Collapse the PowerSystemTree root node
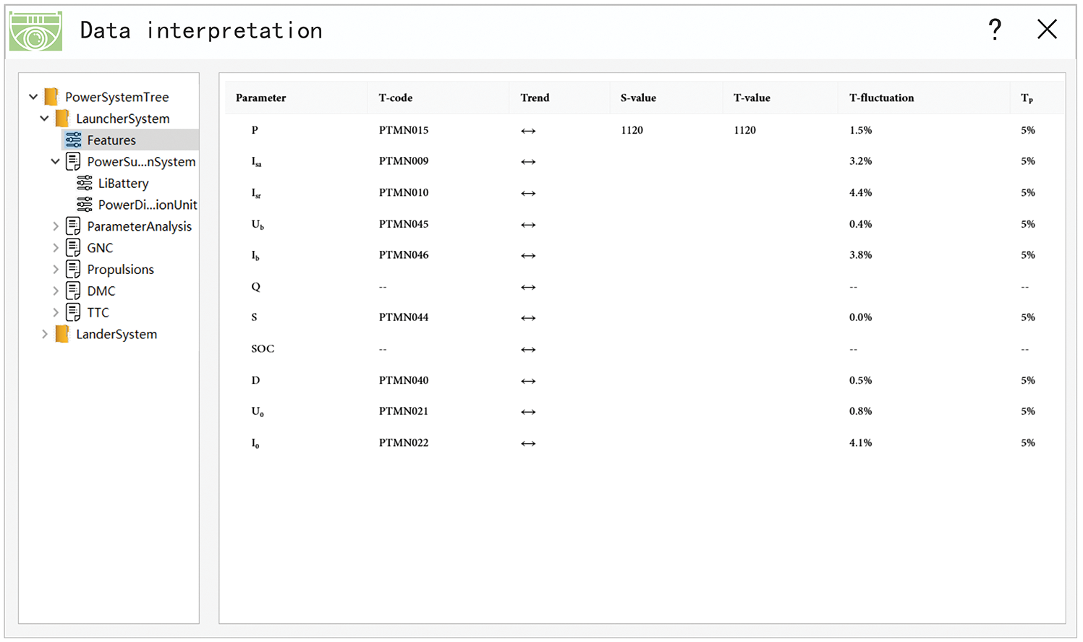The image size is (1083, 642). 33,97
